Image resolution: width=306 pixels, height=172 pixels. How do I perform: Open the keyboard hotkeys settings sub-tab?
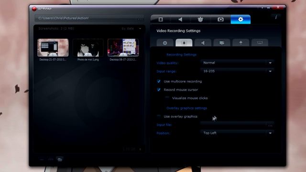coord(260,43)
